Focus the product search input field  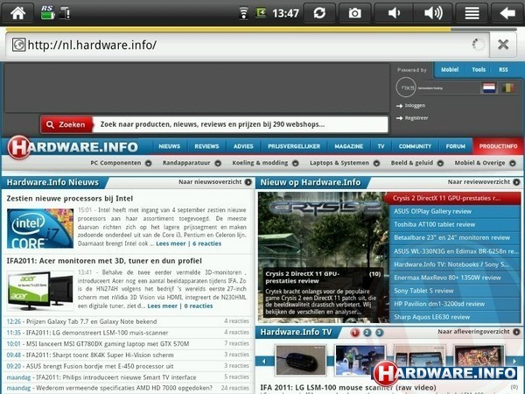click(240, 124)
